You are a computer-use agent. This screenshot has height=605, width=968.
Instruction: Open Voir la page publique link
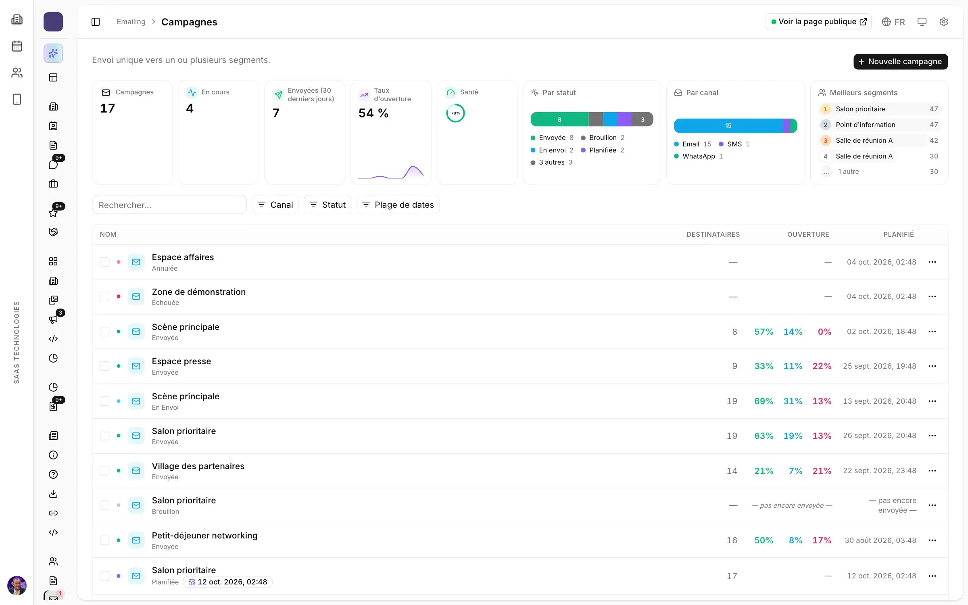click(818, 22)
